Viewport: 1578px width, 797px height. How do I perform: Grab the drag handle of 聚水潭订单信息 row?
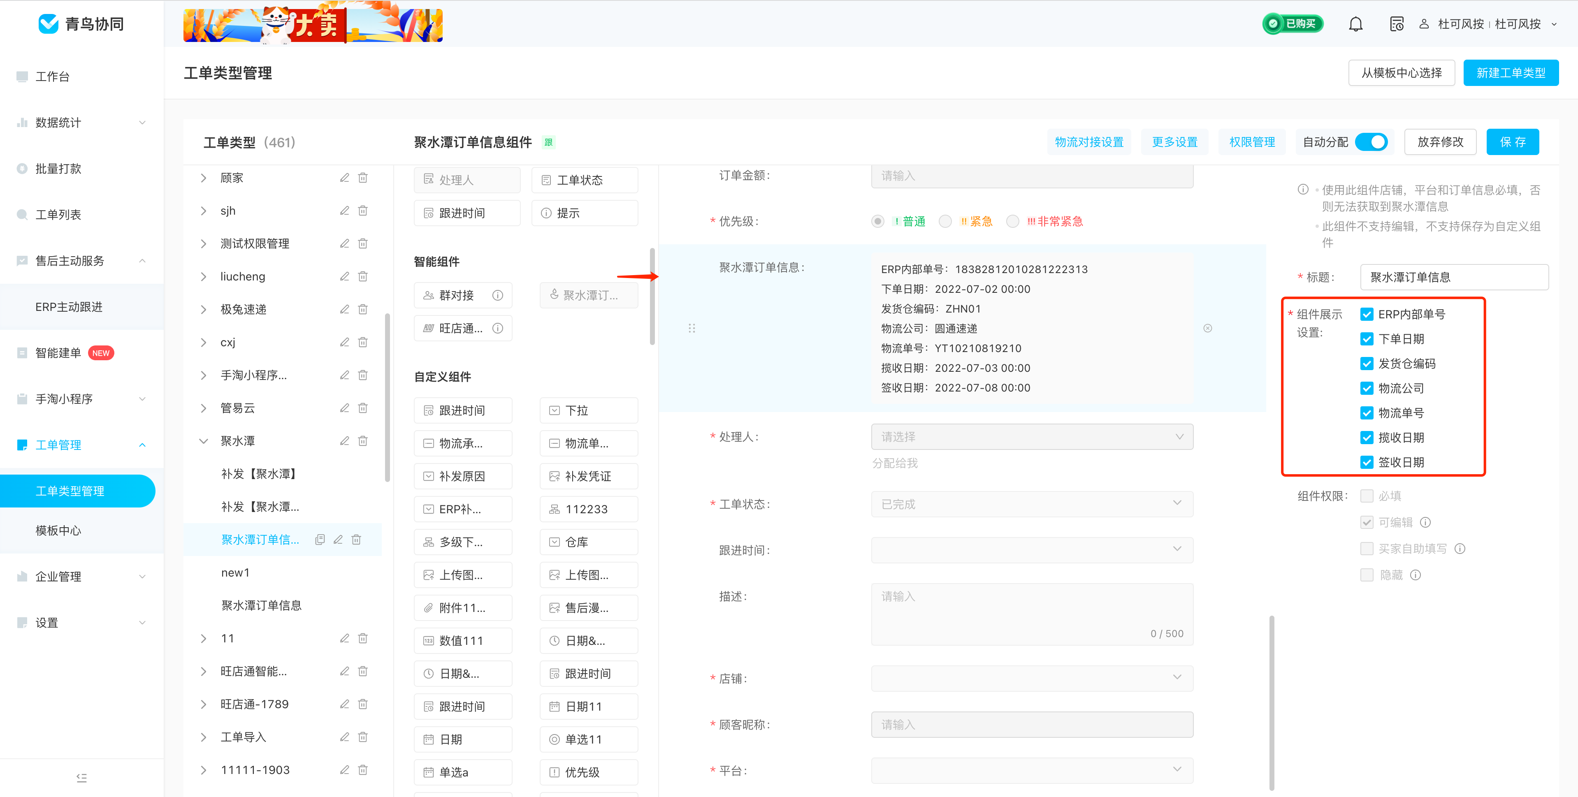click(692, 328)
